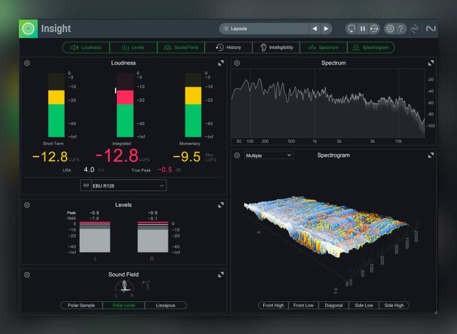Image resolution: width=457 pixels, height=334 pixels.
Task: Click the spectrum analyzer graph
Action: click(x=328, y=103)
